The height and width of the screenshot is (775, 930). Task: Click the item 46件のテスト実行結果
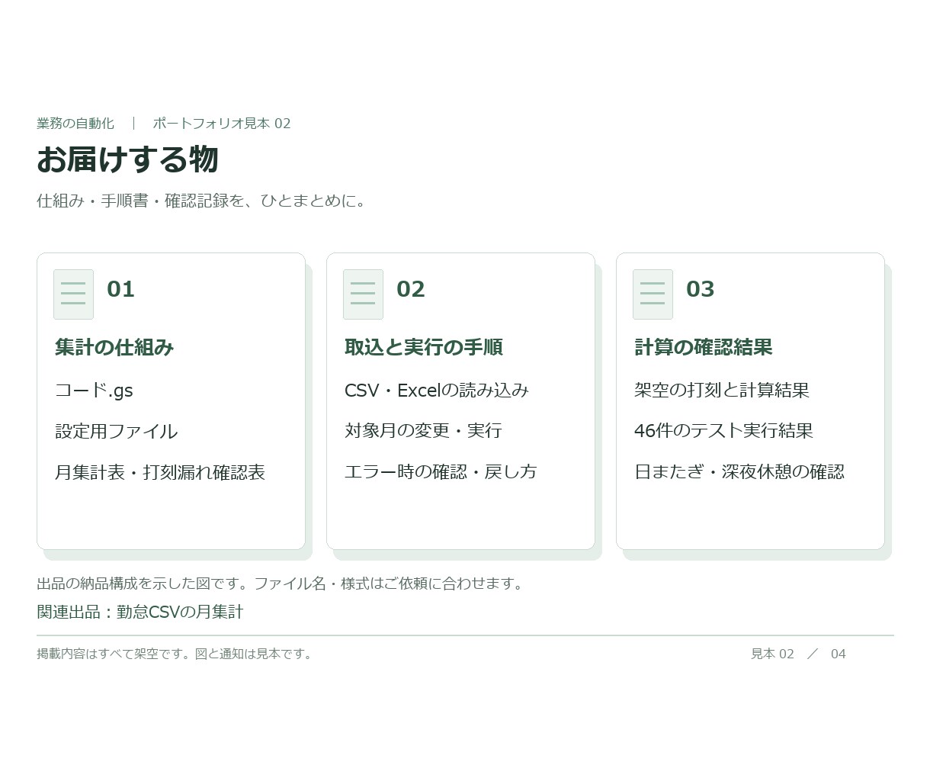(x=723, y=431)
